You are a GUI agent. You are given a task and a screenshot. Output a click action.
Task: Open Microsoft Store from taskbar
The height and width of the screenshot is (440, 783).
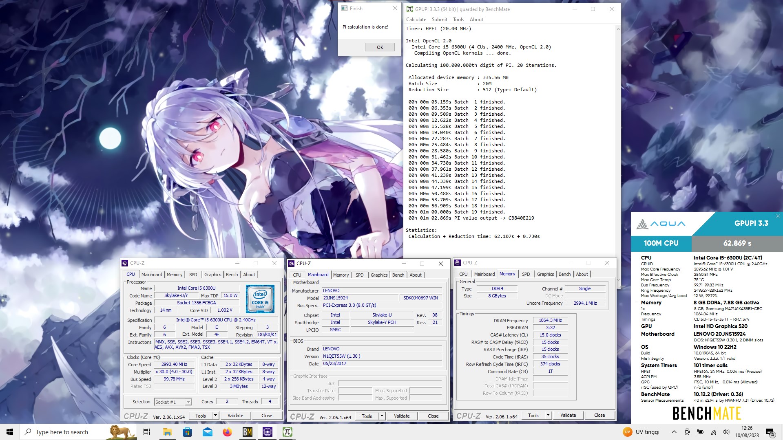[x=187, y=432]
